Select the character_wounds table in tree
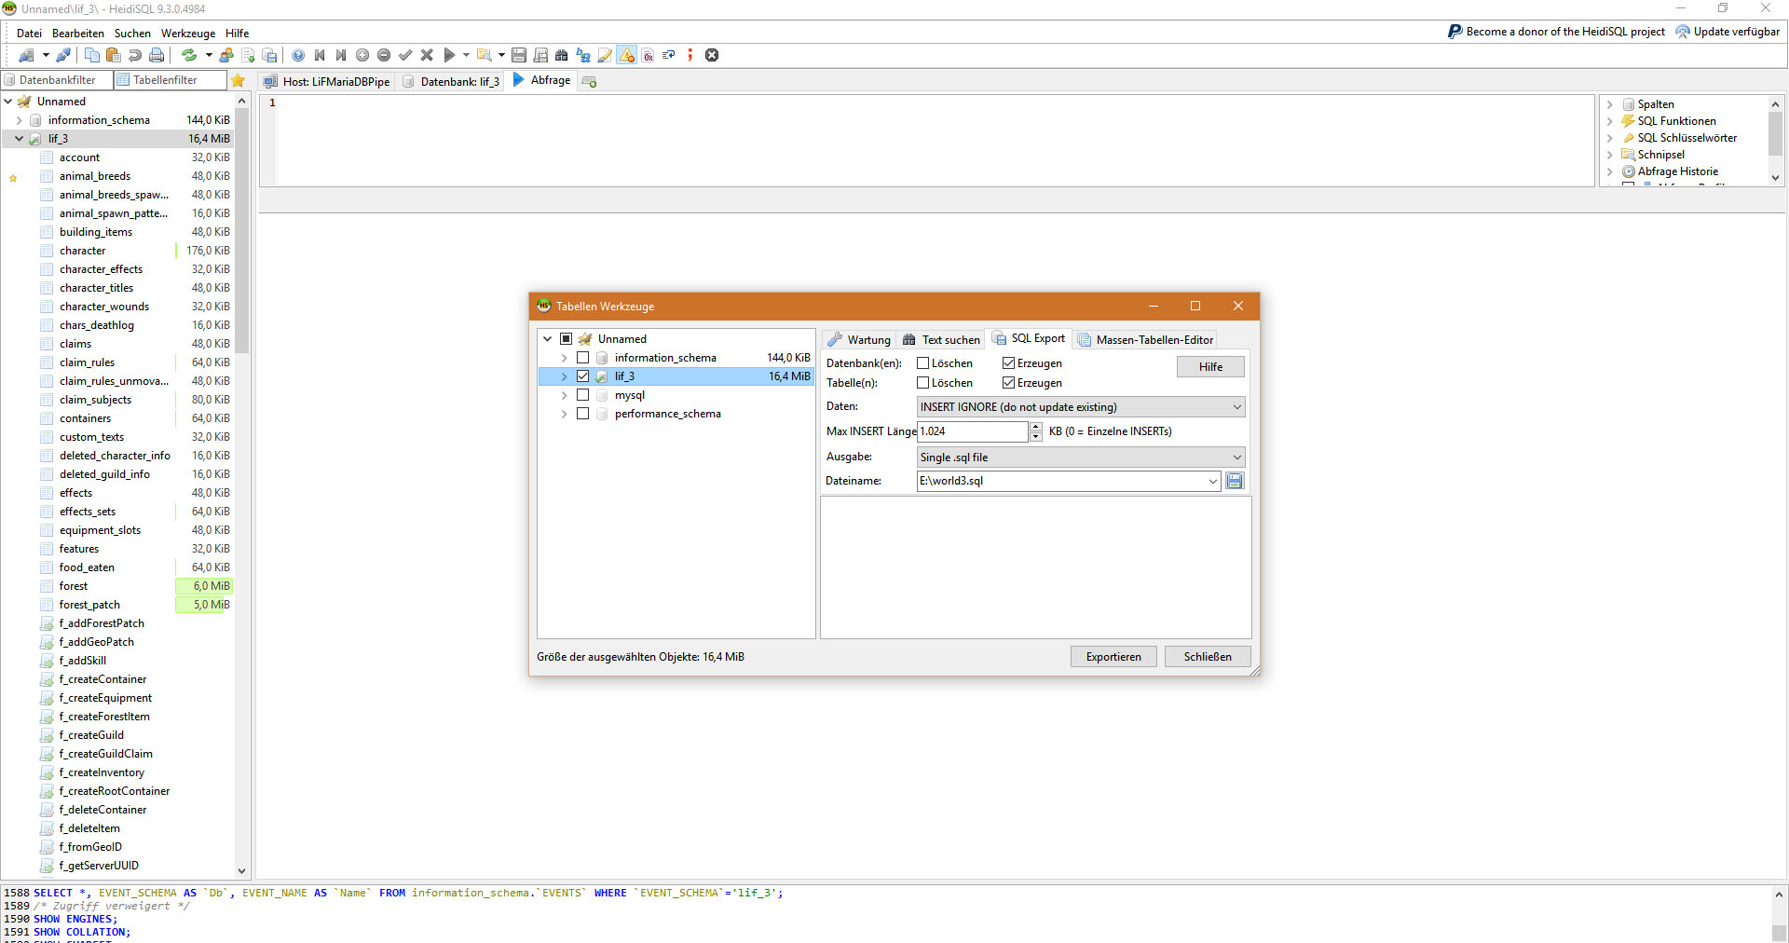Screen dimensions: 1789x943 104,307
